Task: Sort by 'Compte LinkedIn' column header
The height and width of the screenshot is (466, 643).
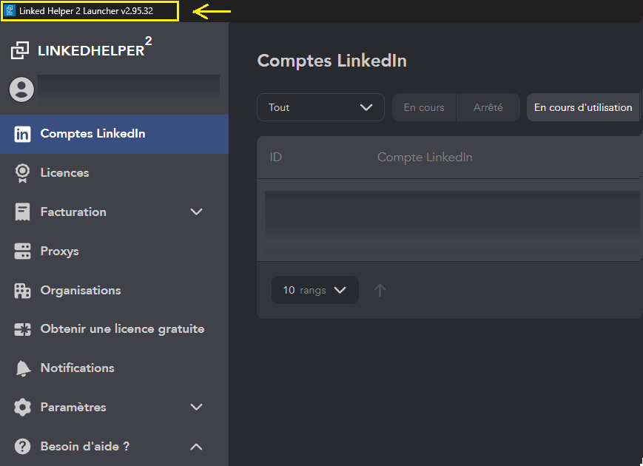Action: (x=425, y=158)
